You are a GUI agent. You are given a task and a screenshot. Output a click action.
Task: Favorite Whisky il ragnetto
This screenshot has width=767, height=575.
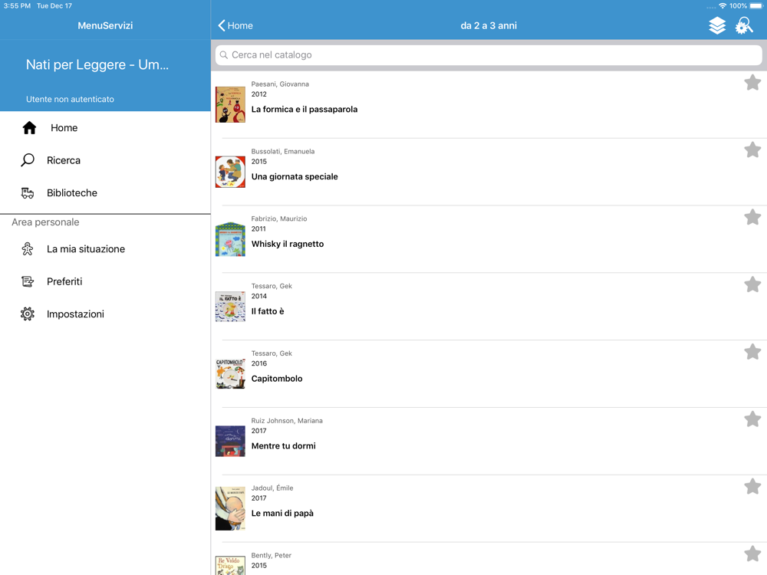(752, 217)
